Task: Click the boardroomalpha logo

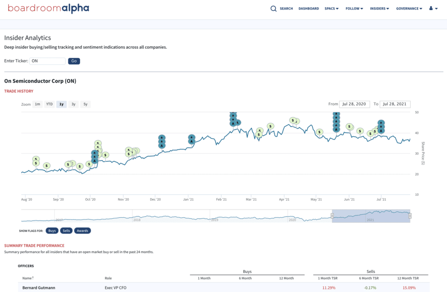Action: pos(48,9)
